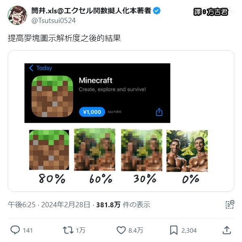View the 80% pixelated grass block image
Image resolution: width=242 pixels, height=242 pixels.
click(x=49, y=150)
